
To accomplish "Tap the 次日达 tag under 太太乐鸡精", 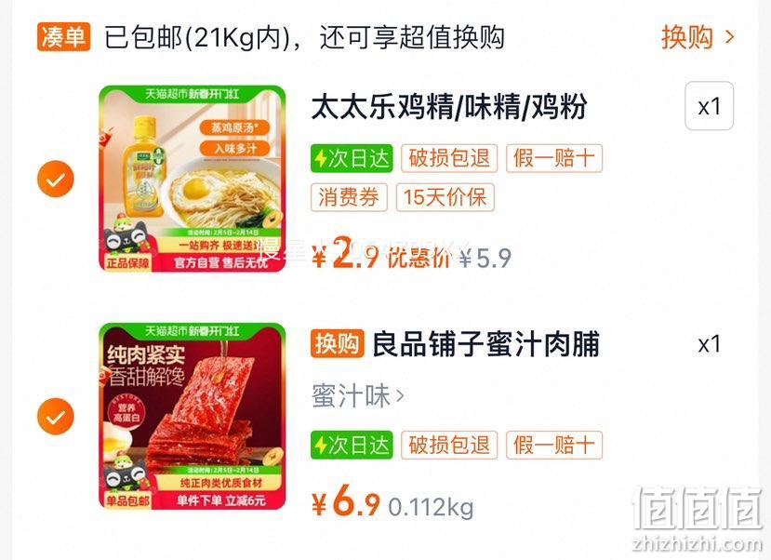I will [x=352, y=158].
